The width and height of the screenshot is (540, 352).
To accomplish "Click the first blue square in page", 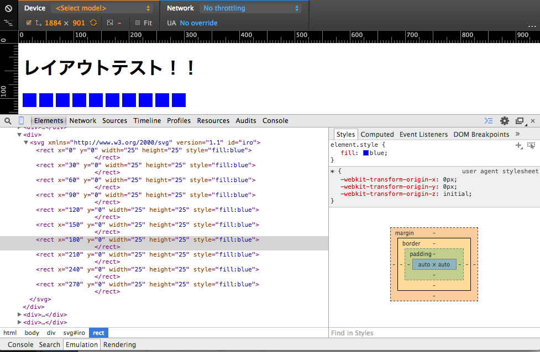I will coord(30,100).
